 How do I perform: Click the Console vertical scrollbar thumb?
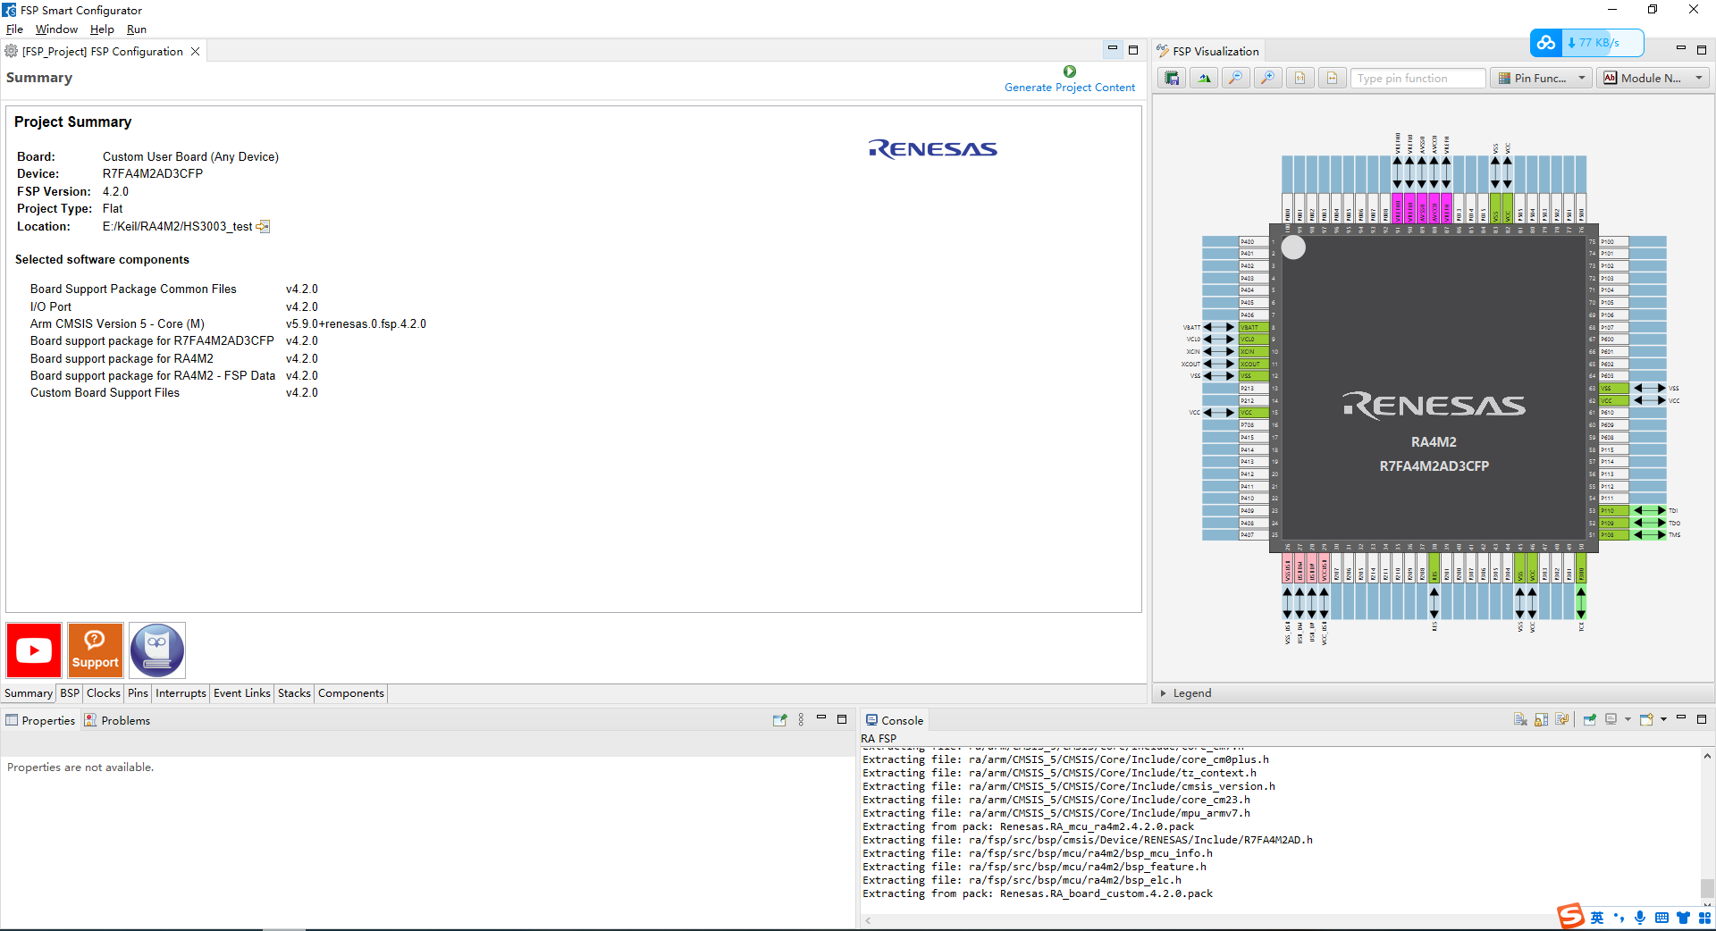(1707, 888)
